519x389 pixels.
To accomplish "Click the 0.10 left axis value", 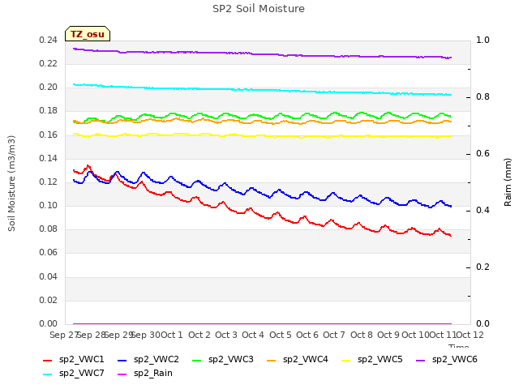I will [x=49, y=205].
